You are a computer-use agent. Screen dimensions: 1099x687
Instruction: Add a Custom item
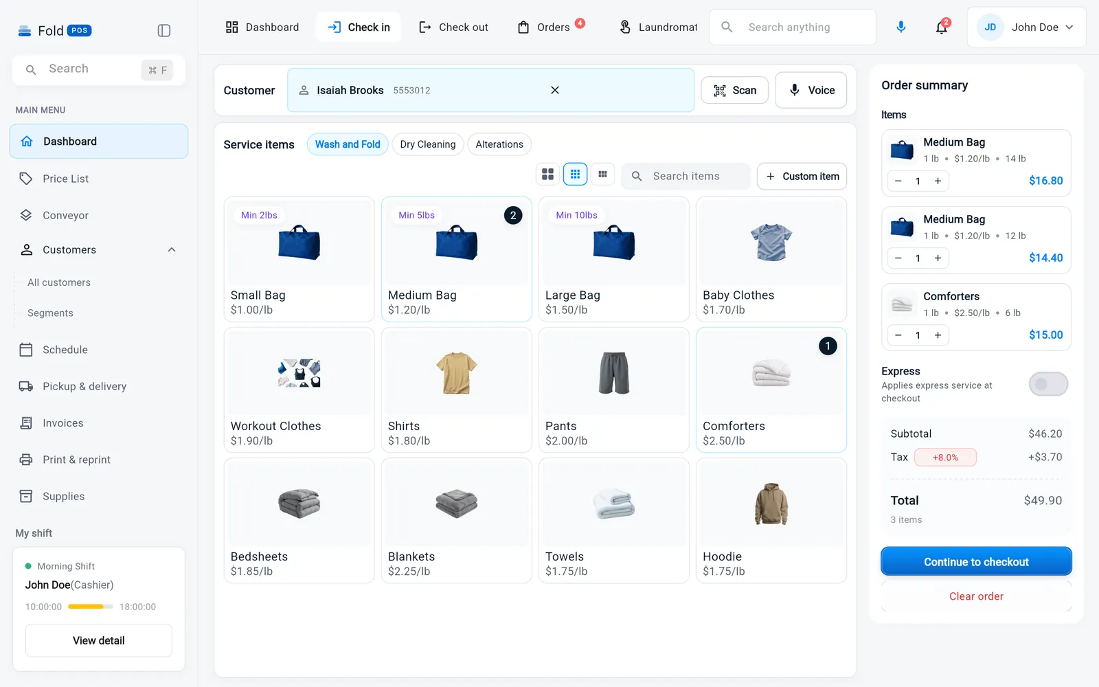tap(802, 177)
